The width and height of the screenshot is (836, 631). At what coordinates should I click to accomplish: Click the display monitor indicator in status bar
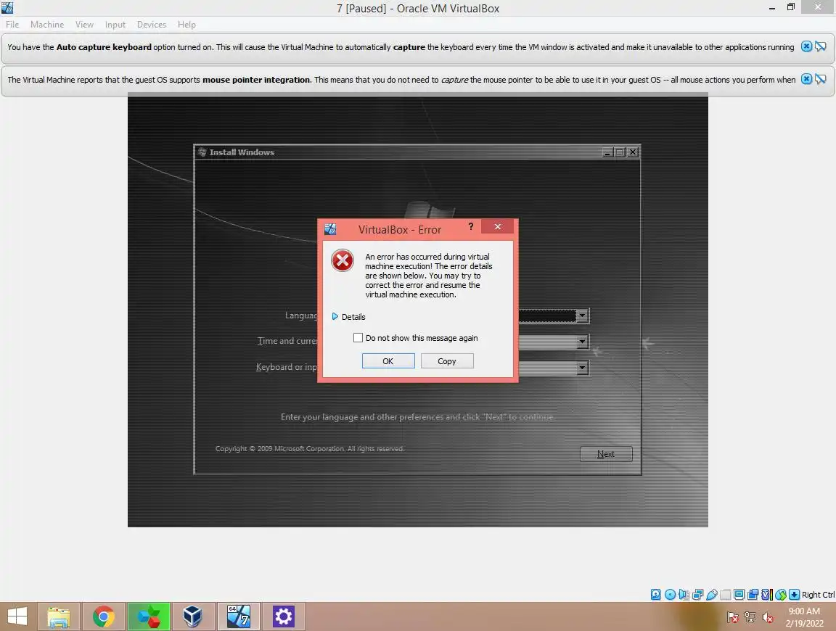tap(739, 595)
